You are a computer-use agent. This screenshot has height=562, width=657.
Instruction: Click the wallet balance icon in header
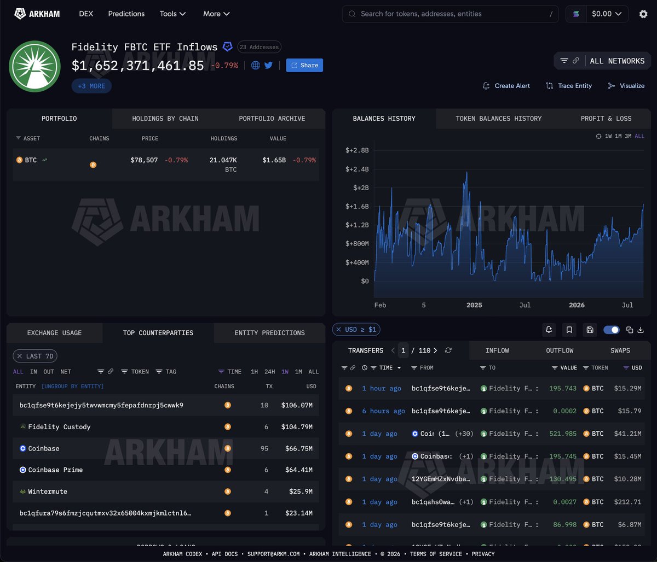576,14
